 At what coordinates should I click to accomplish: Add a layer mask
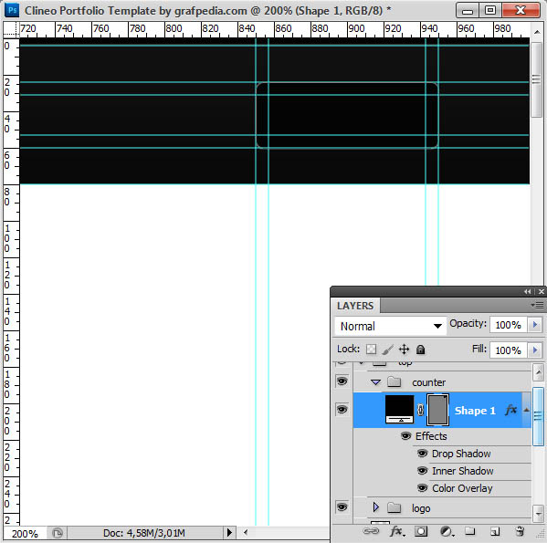tap(421, 531)
